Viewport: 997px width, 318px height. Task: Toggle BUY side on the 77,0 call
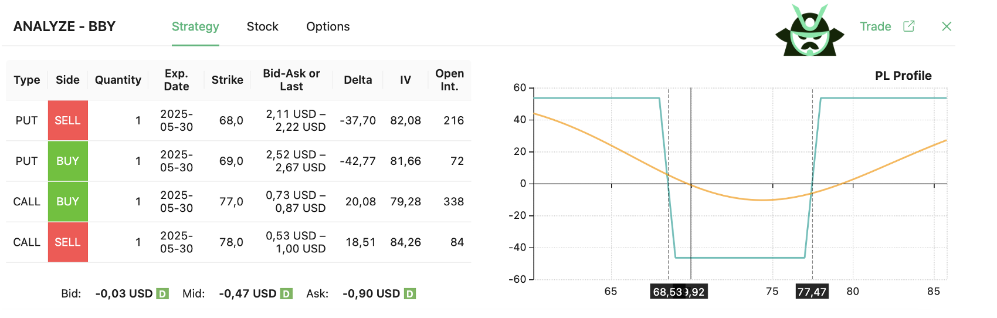68,201
